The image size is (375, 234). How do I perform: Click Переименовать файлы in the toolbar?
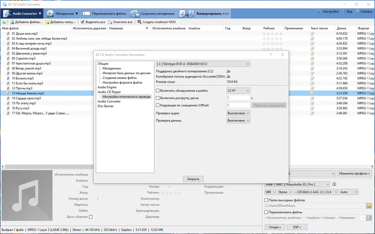click(104, 13)
